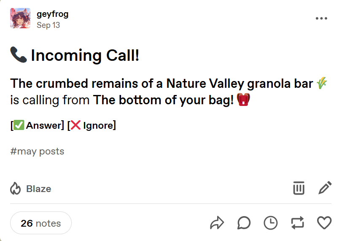Click the Blaze flame icon
339x241 pixels.
point(15,188)
